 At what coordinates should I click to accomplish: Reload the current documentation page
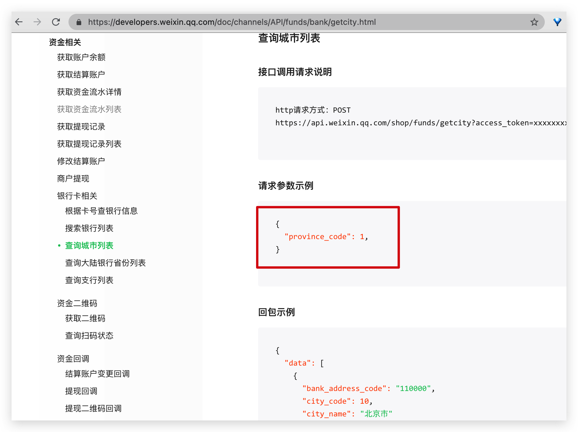pos(56,22)
